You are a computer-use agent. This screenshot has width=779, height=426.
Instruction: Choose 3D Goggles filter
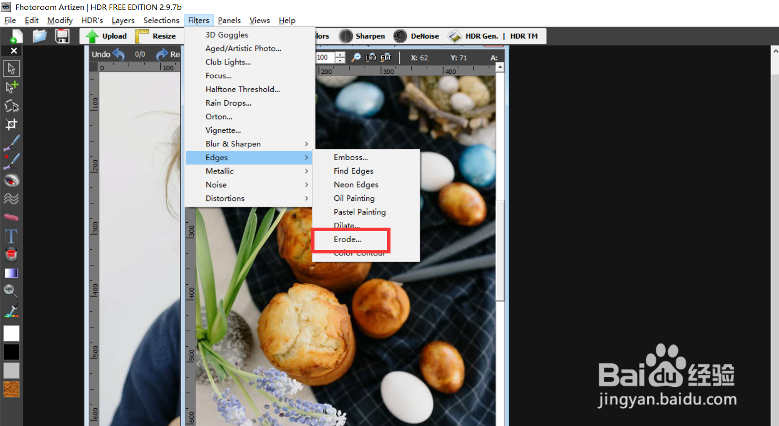[250, 35]
